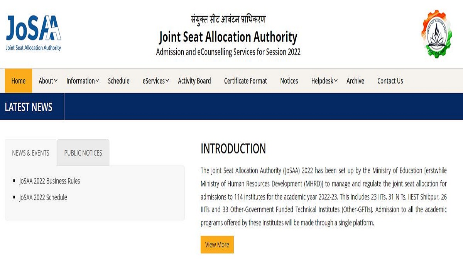
Task: Click the Joint Seat Allocation Authority title
Action: pyautogui.click(x=228, y=37)
